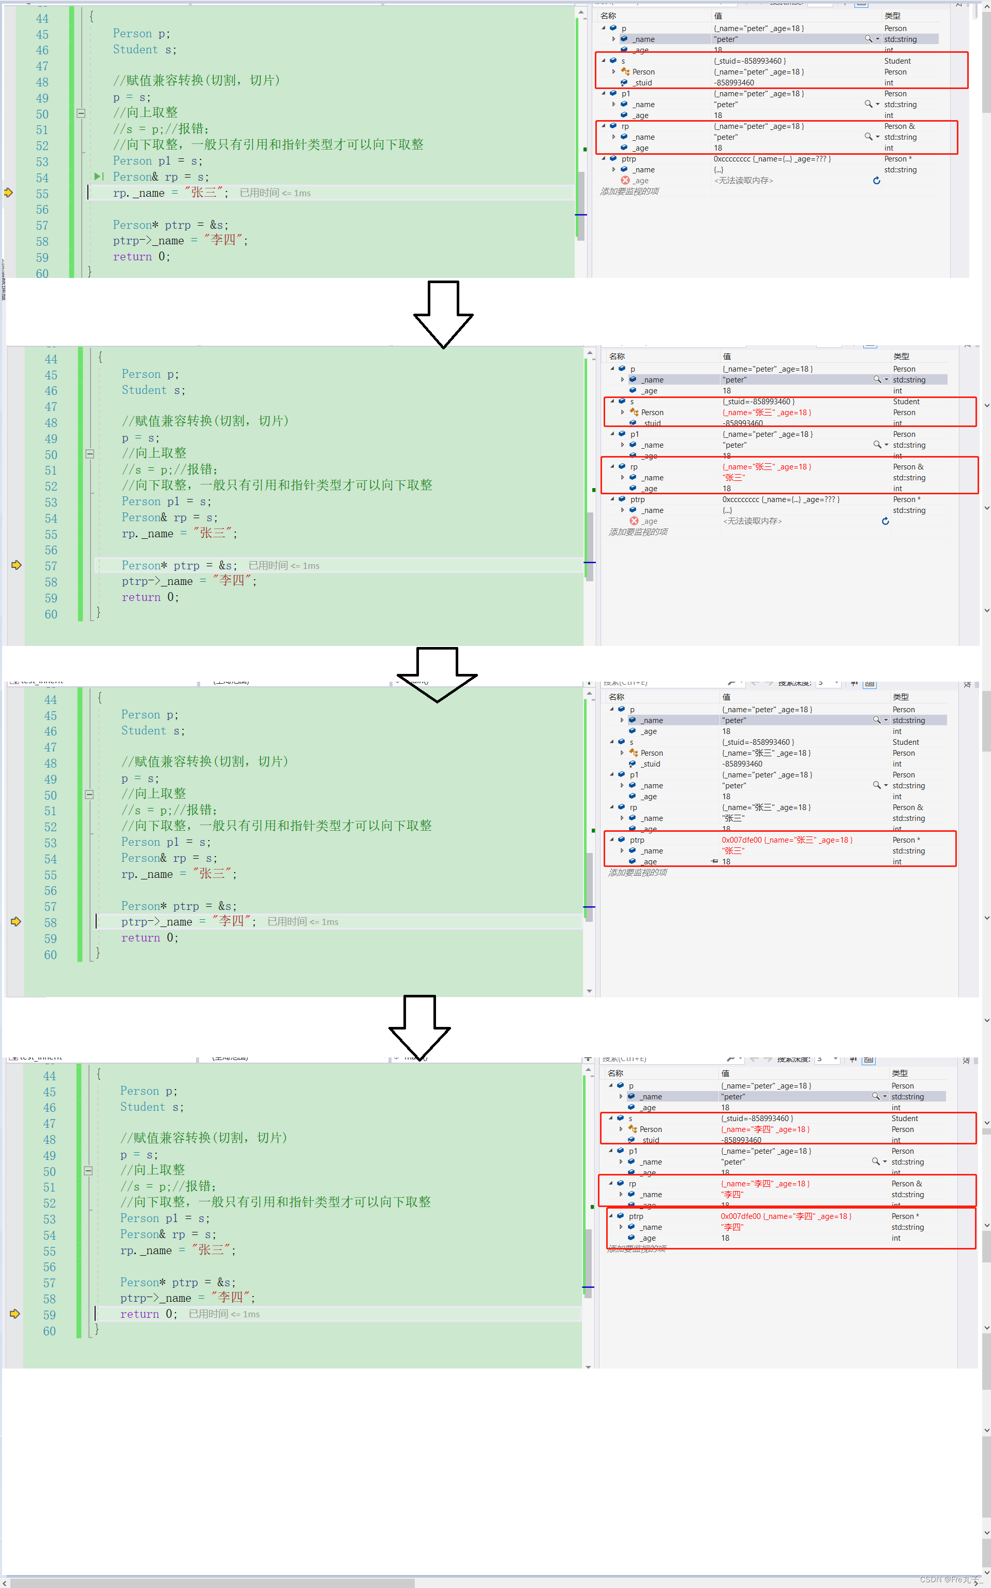Click the text-format toolbar icon in fourth watch window
991x1588 pixels.
868,1060
